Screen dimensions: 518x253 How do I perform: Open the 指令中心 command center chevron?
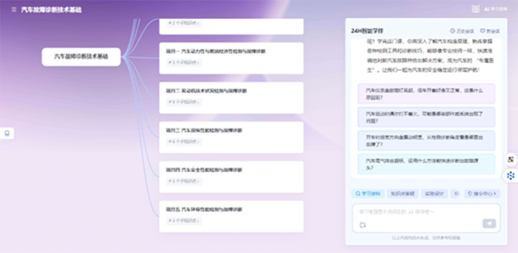pyautogui.click(x=482, y=194)
